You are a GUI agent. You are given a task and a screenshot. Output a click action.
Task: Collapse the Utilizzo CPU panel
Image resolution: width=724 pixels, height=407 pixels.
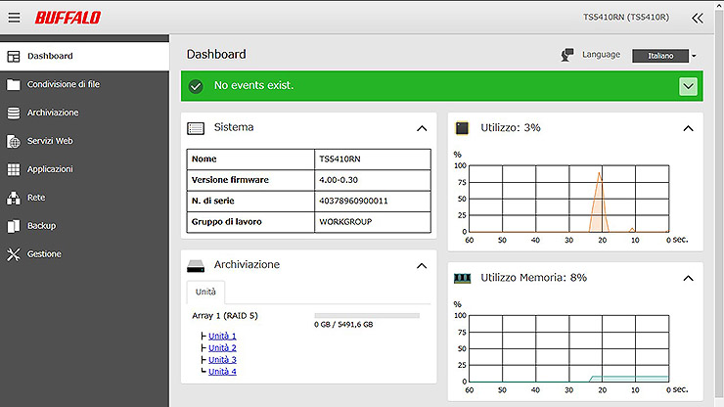[x=688, y=128]
